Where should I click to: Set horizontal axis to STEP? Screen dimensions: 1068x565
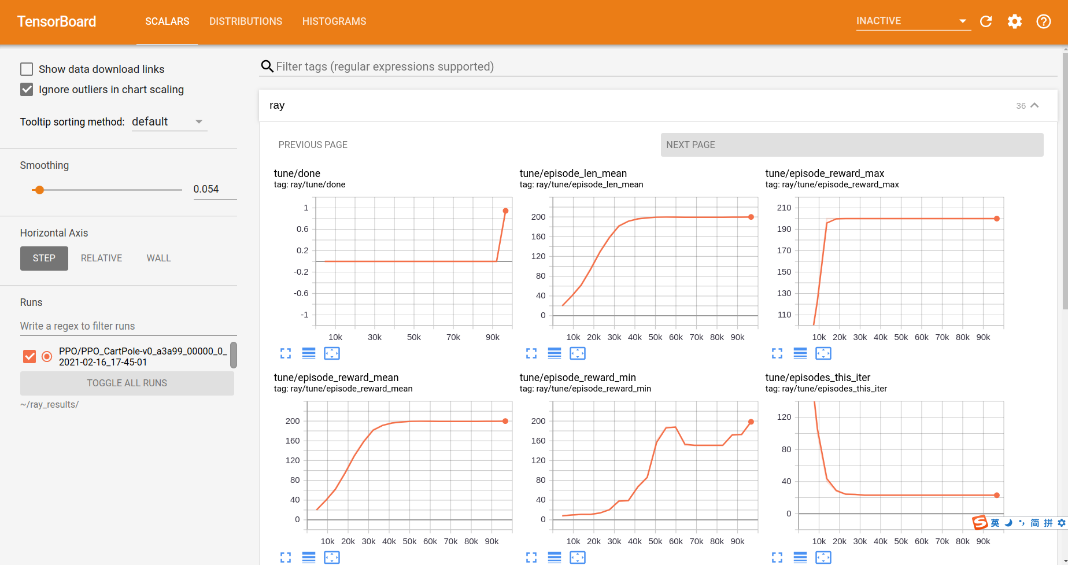[44, 259]
